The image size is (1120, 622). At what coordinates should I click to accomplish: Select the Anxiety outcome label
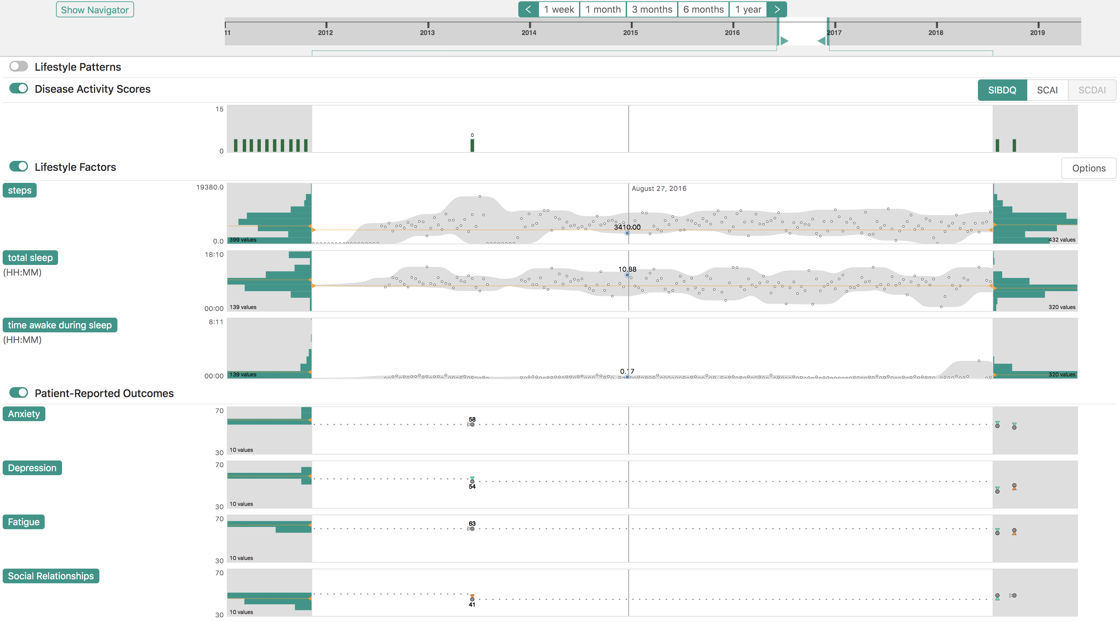point(24,414)
